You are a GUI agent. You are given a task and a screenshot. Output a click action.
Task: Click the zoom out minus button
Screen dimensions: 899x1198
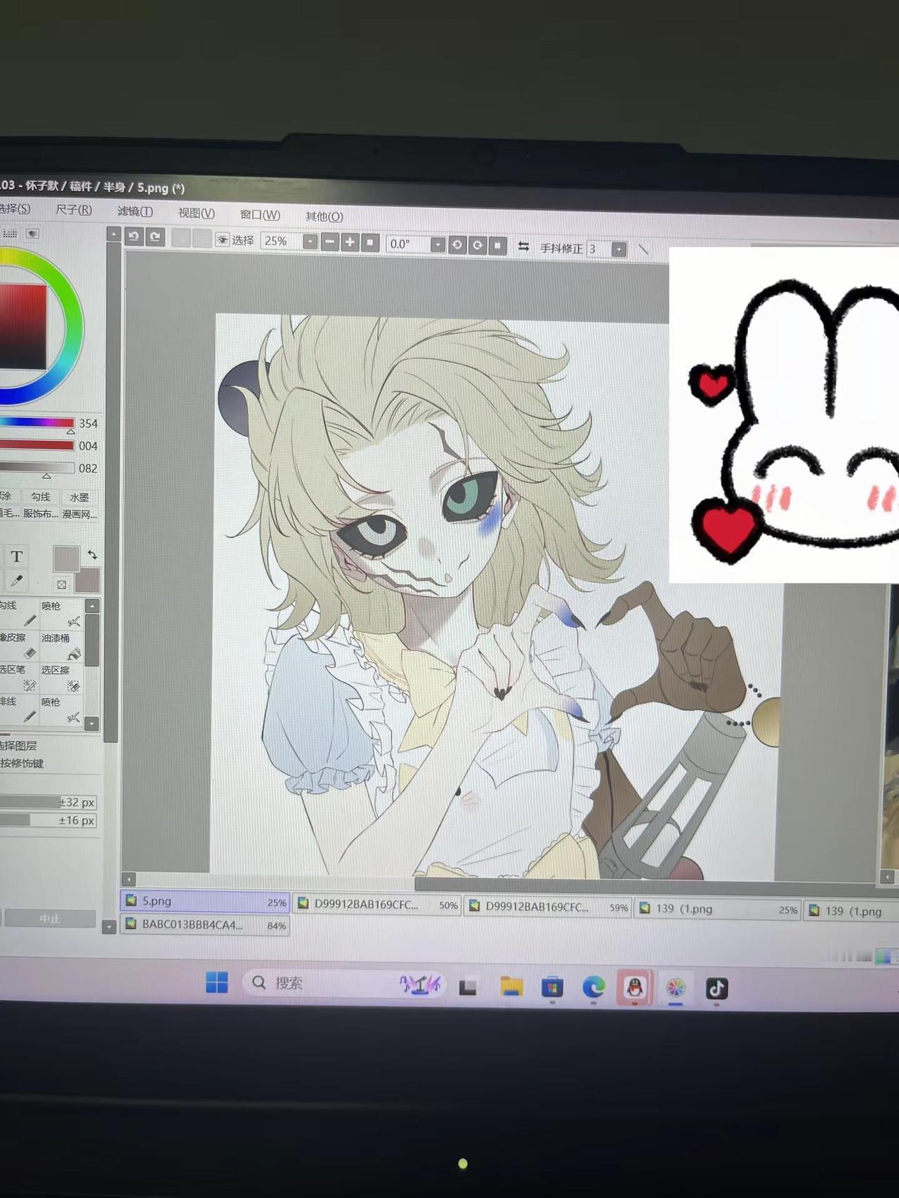[x=330, y=242]
